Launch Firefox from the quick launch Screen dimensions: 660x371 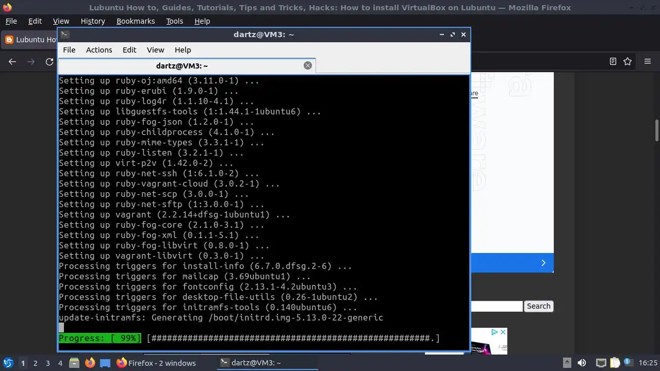click(x=90, y=363)
